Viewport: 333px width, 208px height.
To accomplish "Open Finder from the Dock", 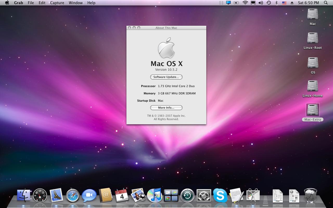I will pyautogui.click(x=23, y=195).
